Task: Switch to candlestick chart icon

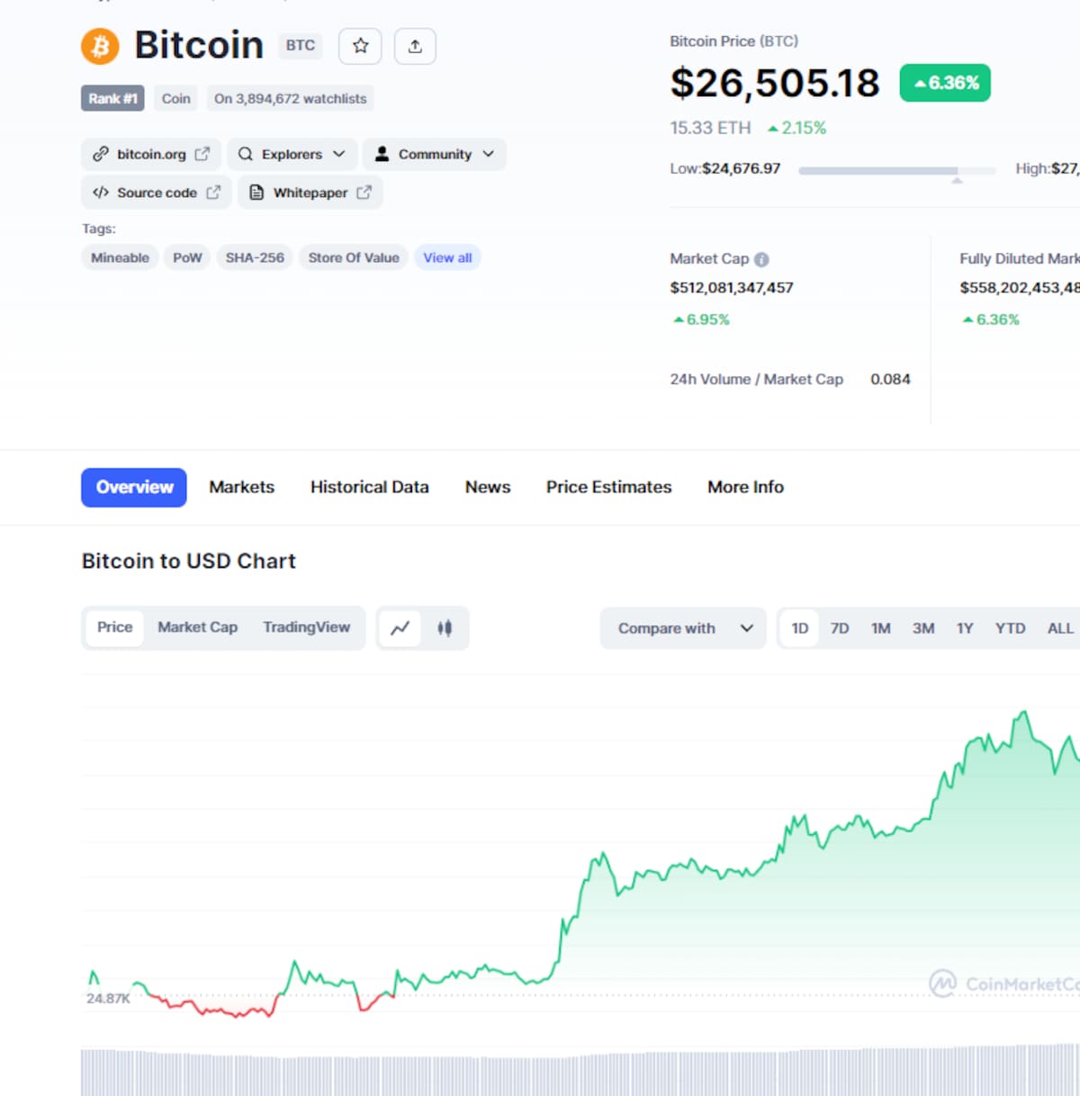Action: click(445, 628)
